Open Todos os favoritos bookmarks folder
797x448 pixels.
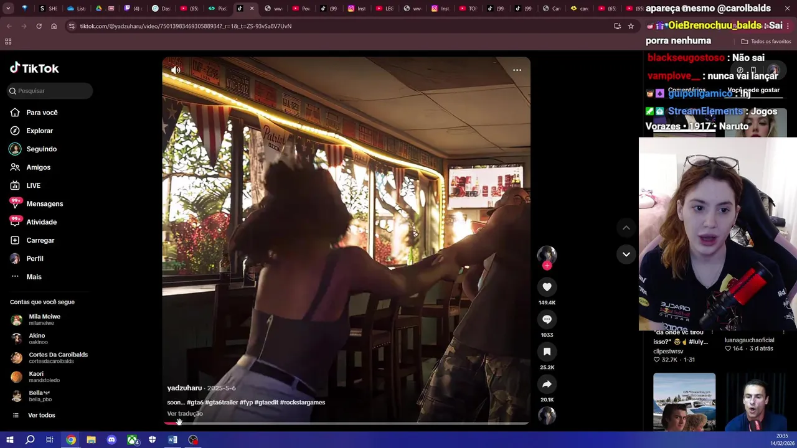pyautogui.click(x=766, y=42)
